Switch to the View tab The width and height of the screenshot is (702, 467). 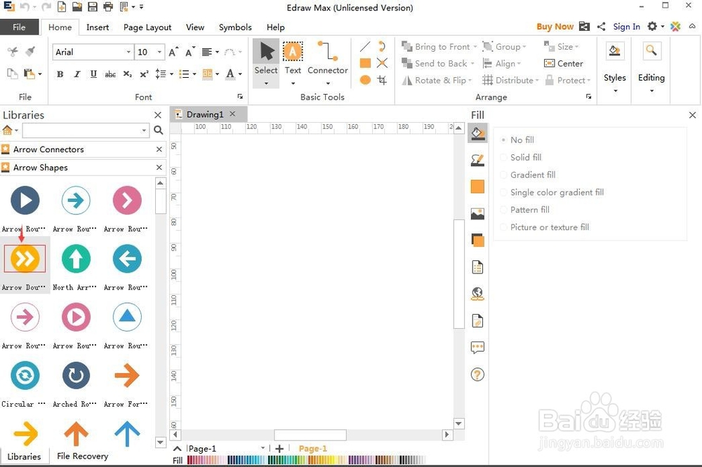coord(195,27)
